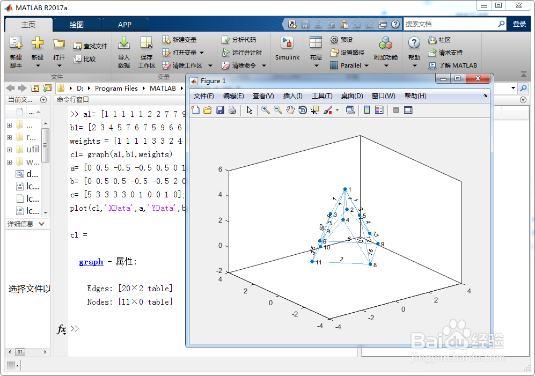
Task: Click the Help (帮助) question mark icon
Action: click(414, 43)
